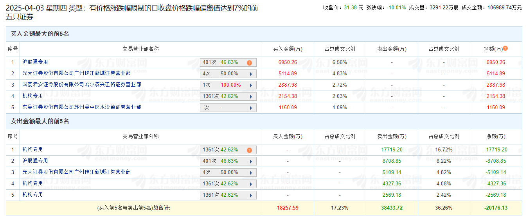Click sell share 16.72%

click(444, 150)
